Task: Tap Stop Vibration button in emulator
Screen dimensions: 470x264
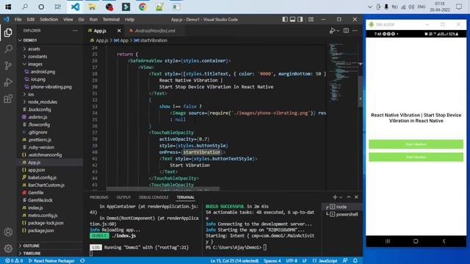Action: click(416, 157)
